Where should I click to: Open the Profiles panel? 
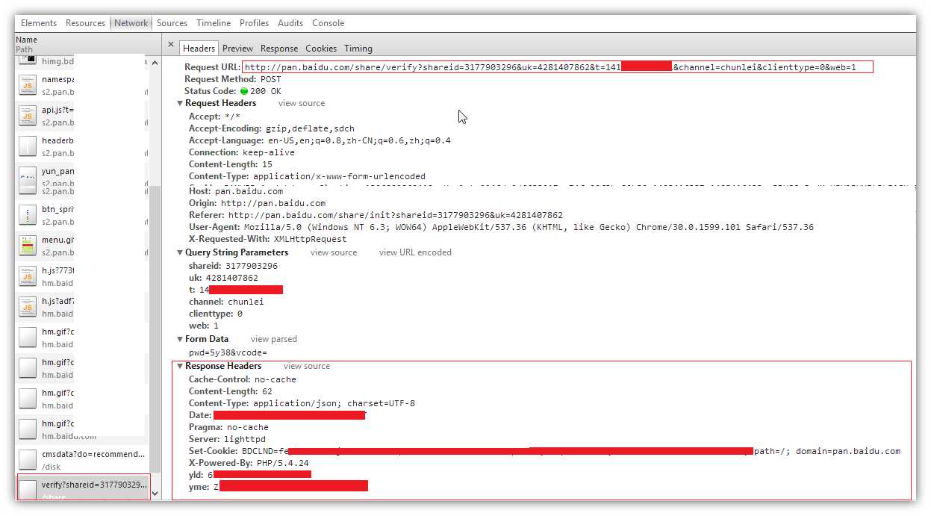coord(255,23)
